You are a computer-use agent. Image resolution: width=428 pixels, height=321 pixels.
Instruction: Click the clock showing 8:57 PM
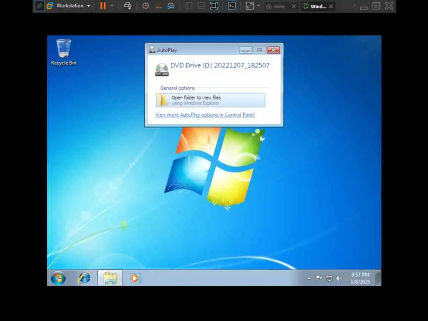click(360, 278)
